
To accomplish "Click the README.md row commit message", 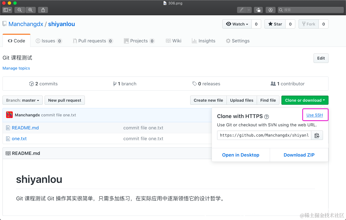I will [x=143, y=128].
